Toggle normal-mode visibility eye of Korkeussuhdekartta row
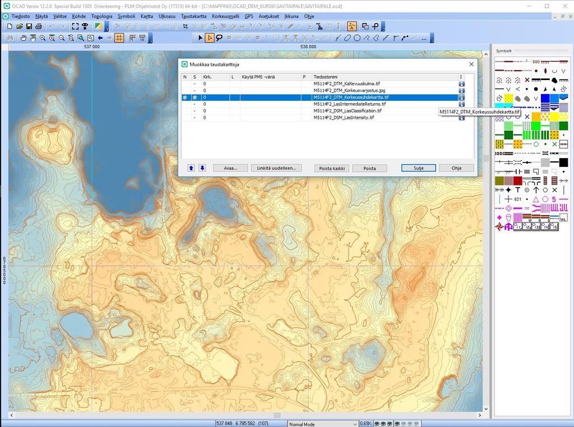 (x=185, y=98)
